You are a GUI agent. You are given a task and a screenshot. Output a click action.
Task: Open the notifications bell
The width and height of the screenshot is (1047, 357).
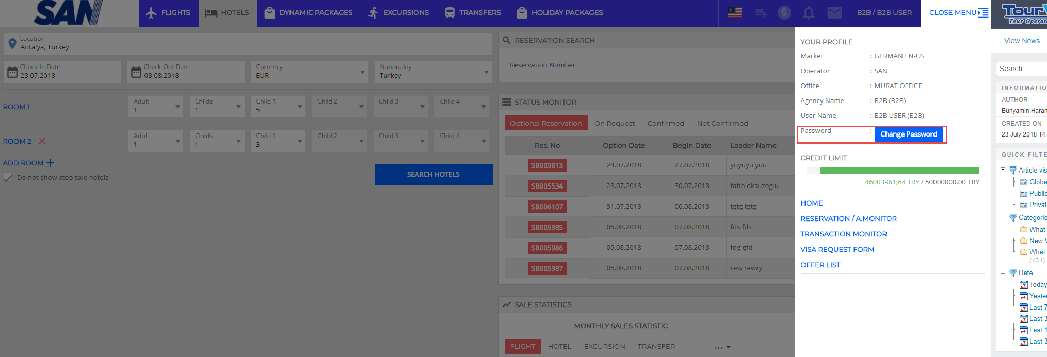coord(809,13)
